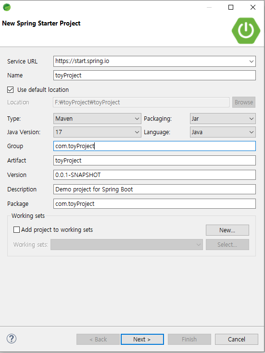Click the Spring leaf window icon
The height and width of the screenshot is (353, 265).
click(7, 7)
